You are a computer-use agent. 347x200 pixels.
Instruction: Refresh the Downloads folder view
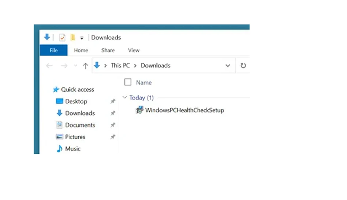coord(243,66)
